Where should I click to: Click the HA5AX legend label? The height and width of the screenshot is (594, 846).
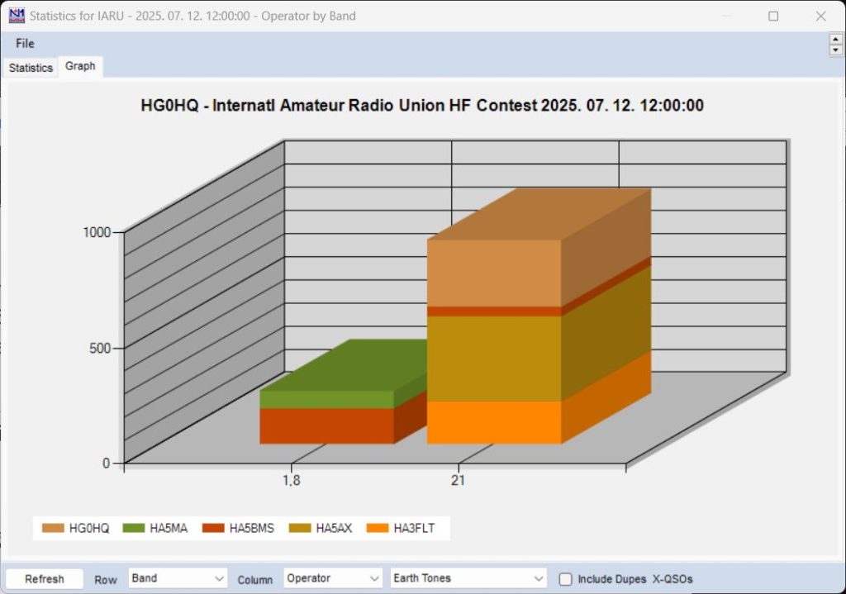pos(334,528)
